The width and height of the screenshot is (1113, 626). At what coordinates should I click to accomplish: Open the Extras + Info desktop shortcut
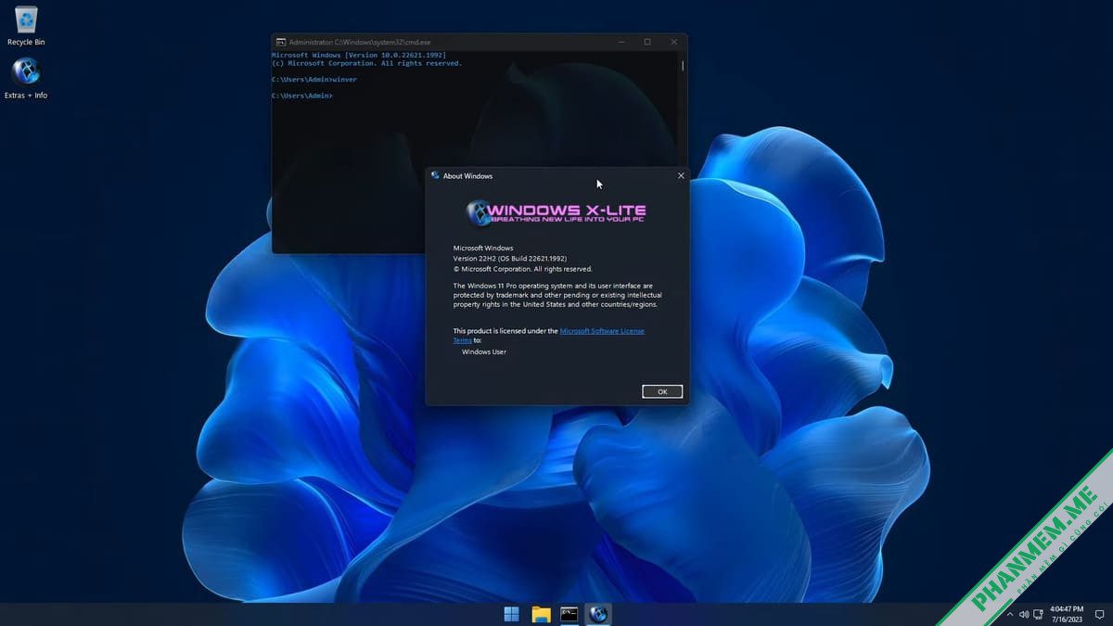click(x=26, y=78)
